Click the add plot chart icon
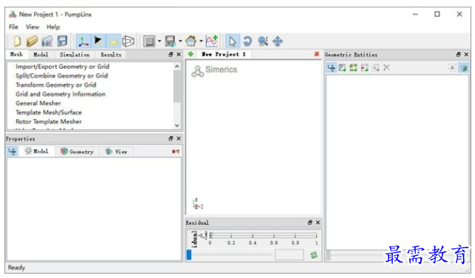This screenshot has width=475, height=278. (x=212, y=41)
